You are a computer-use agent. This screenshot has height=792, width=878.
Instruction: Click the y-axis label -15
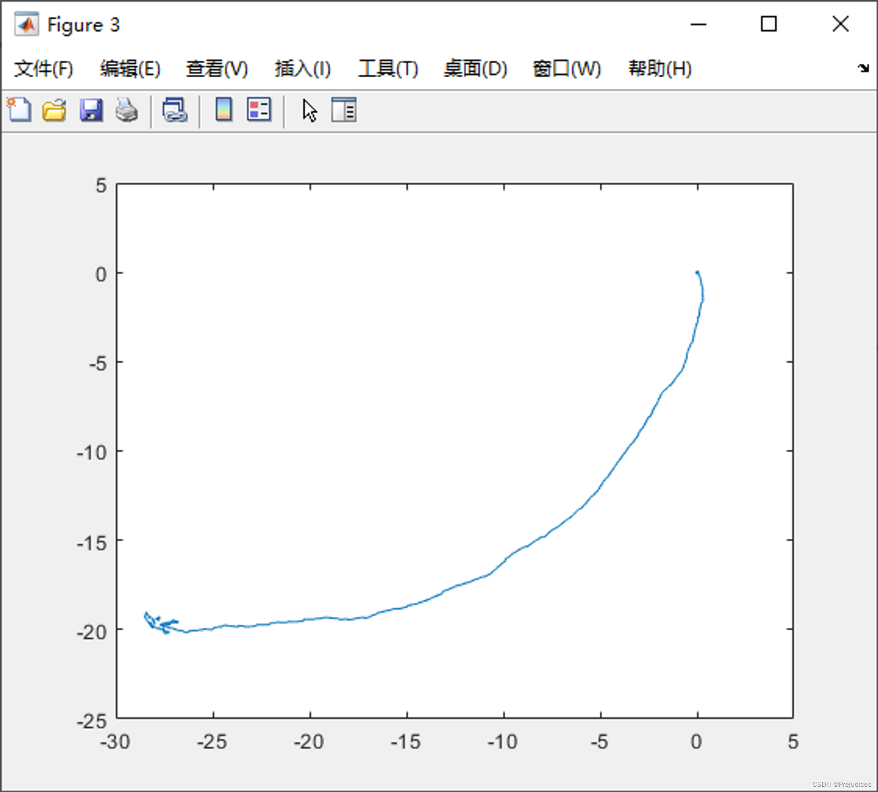tap(92, 544)
